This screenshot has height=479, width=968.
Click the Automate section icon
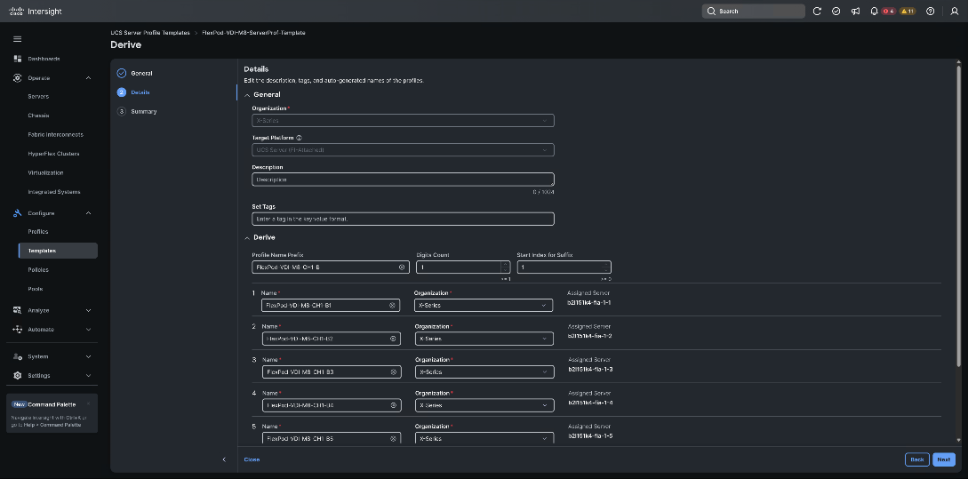tap(17, 330)
